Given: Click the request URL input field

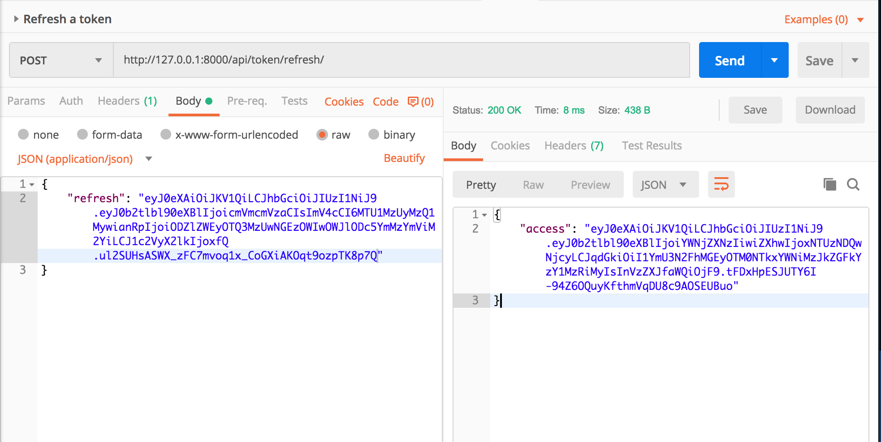Looking at the screenshot, I should tap(401, 60).
